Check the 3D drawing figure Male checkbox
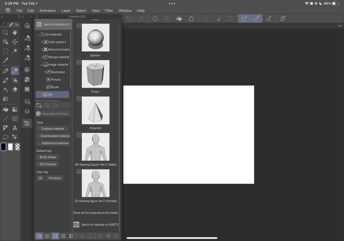 (79, 135)
